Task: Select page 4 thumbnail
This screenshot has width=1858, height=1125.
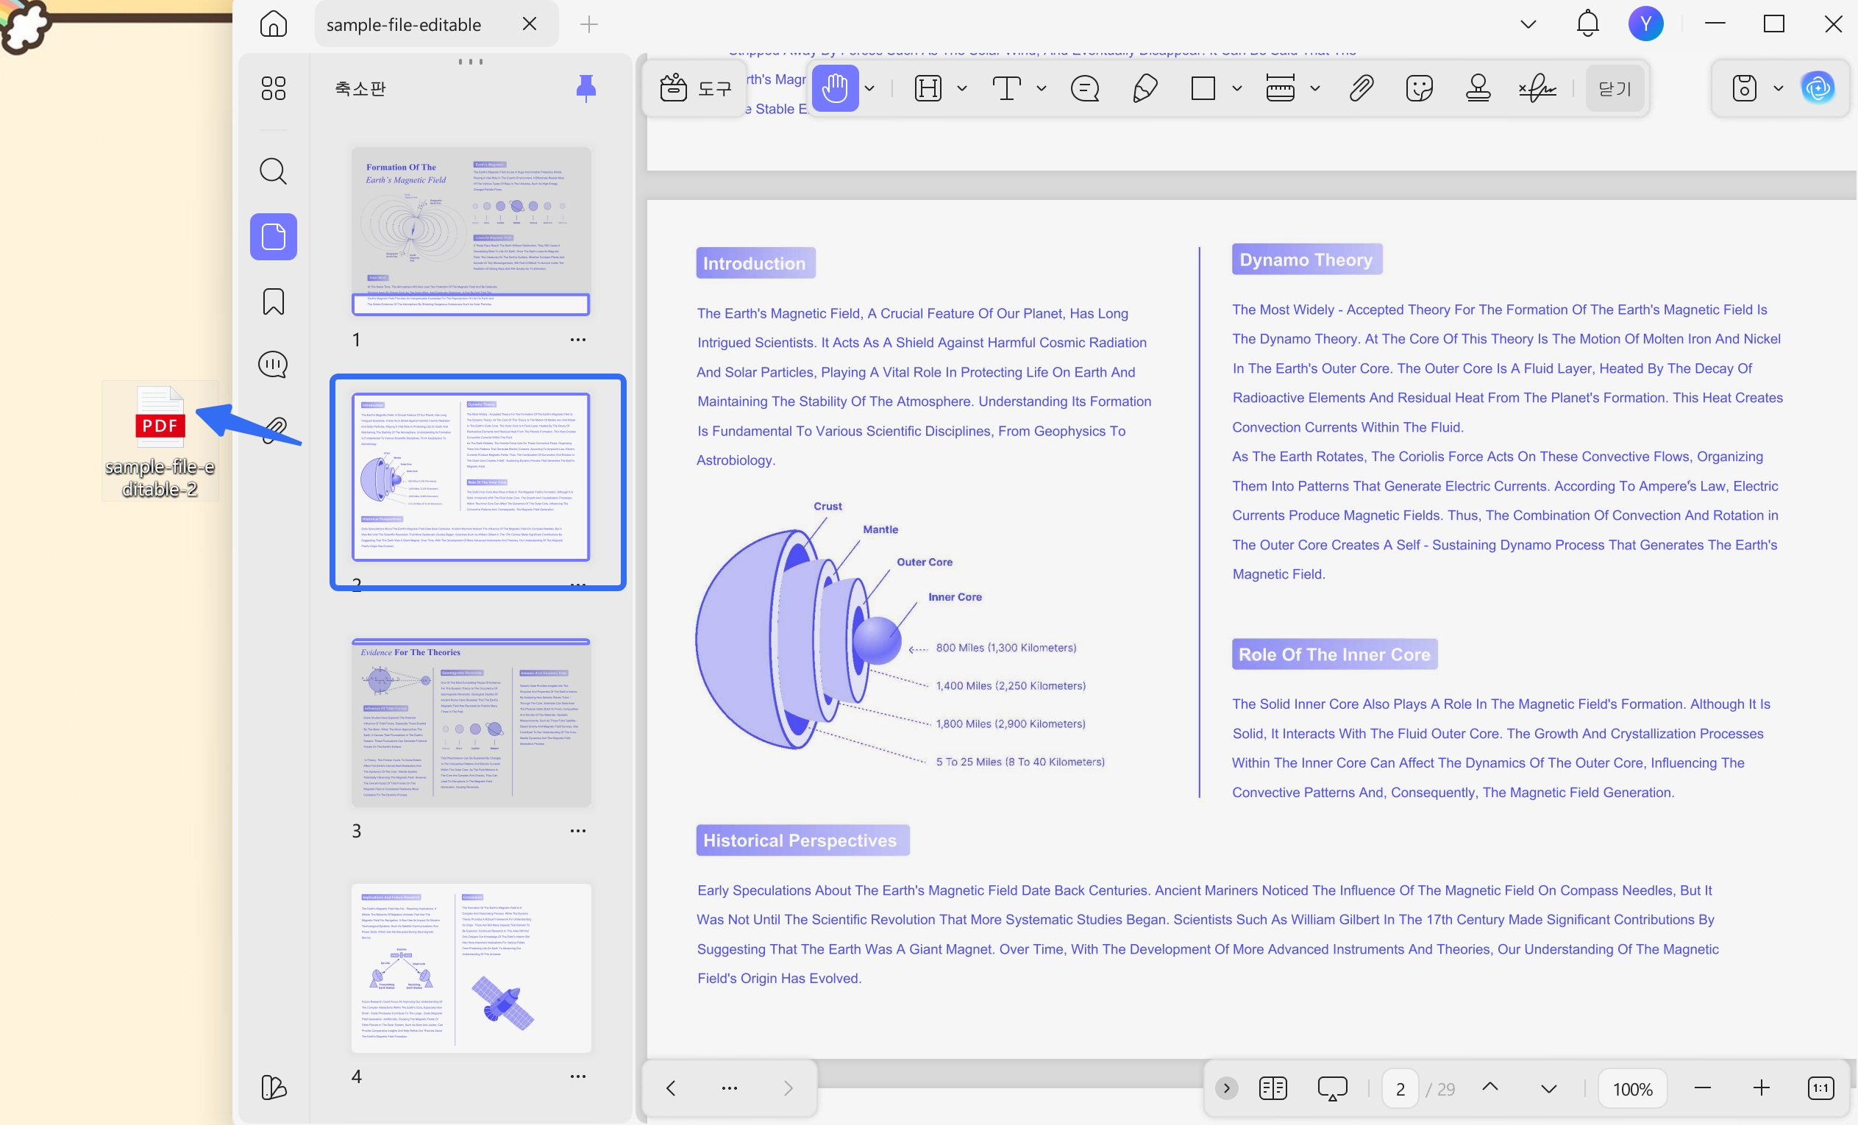Action: point(471,968)
